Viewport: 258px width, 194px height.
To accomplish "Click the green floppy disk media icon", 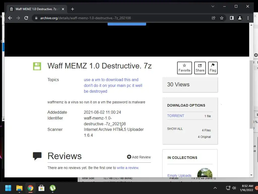I will pos(37,66).
